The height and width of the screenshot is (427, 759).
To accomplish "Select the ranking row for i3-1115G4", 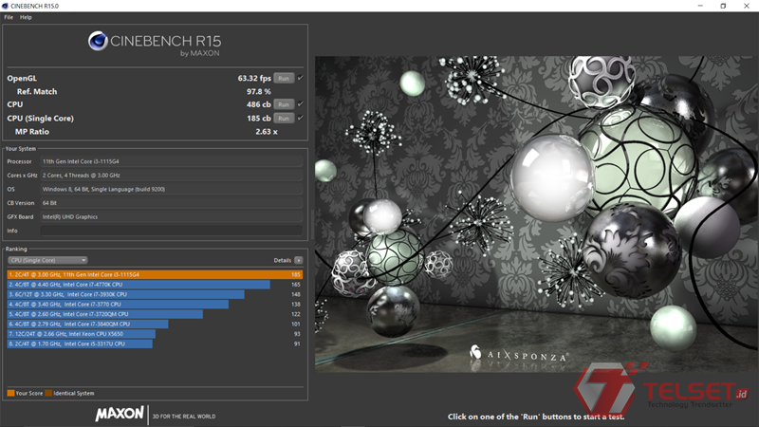I will point(155,274).
